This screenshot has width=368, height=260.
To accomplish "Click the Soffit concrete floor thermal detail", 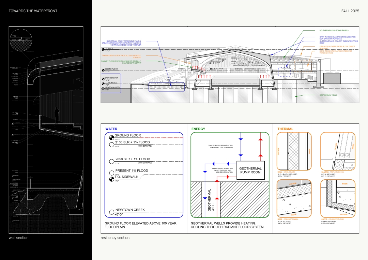I will click(x=338, y=198).
